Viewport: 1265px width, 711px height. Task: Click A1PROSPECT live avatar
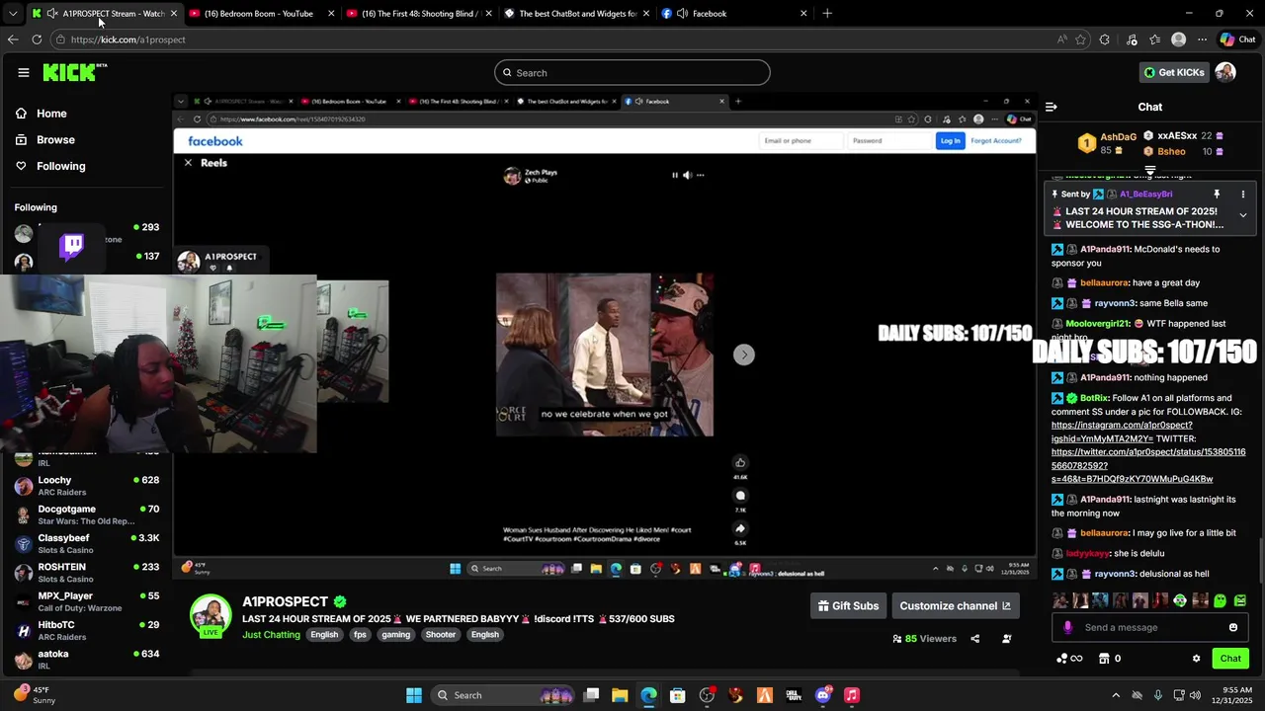point(211,615)
